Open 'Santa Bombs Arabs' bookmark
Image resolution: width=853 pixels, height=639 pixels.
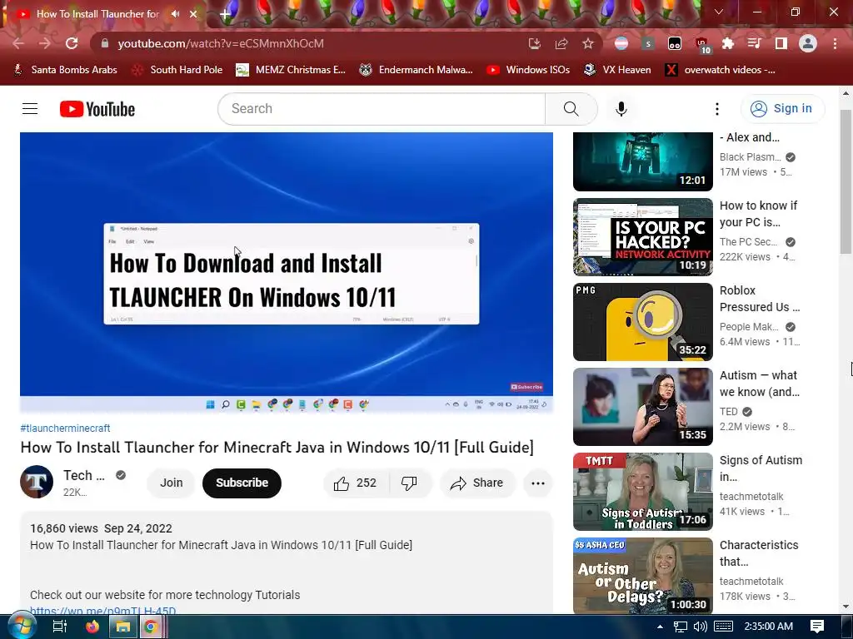(x=65, y=70)
